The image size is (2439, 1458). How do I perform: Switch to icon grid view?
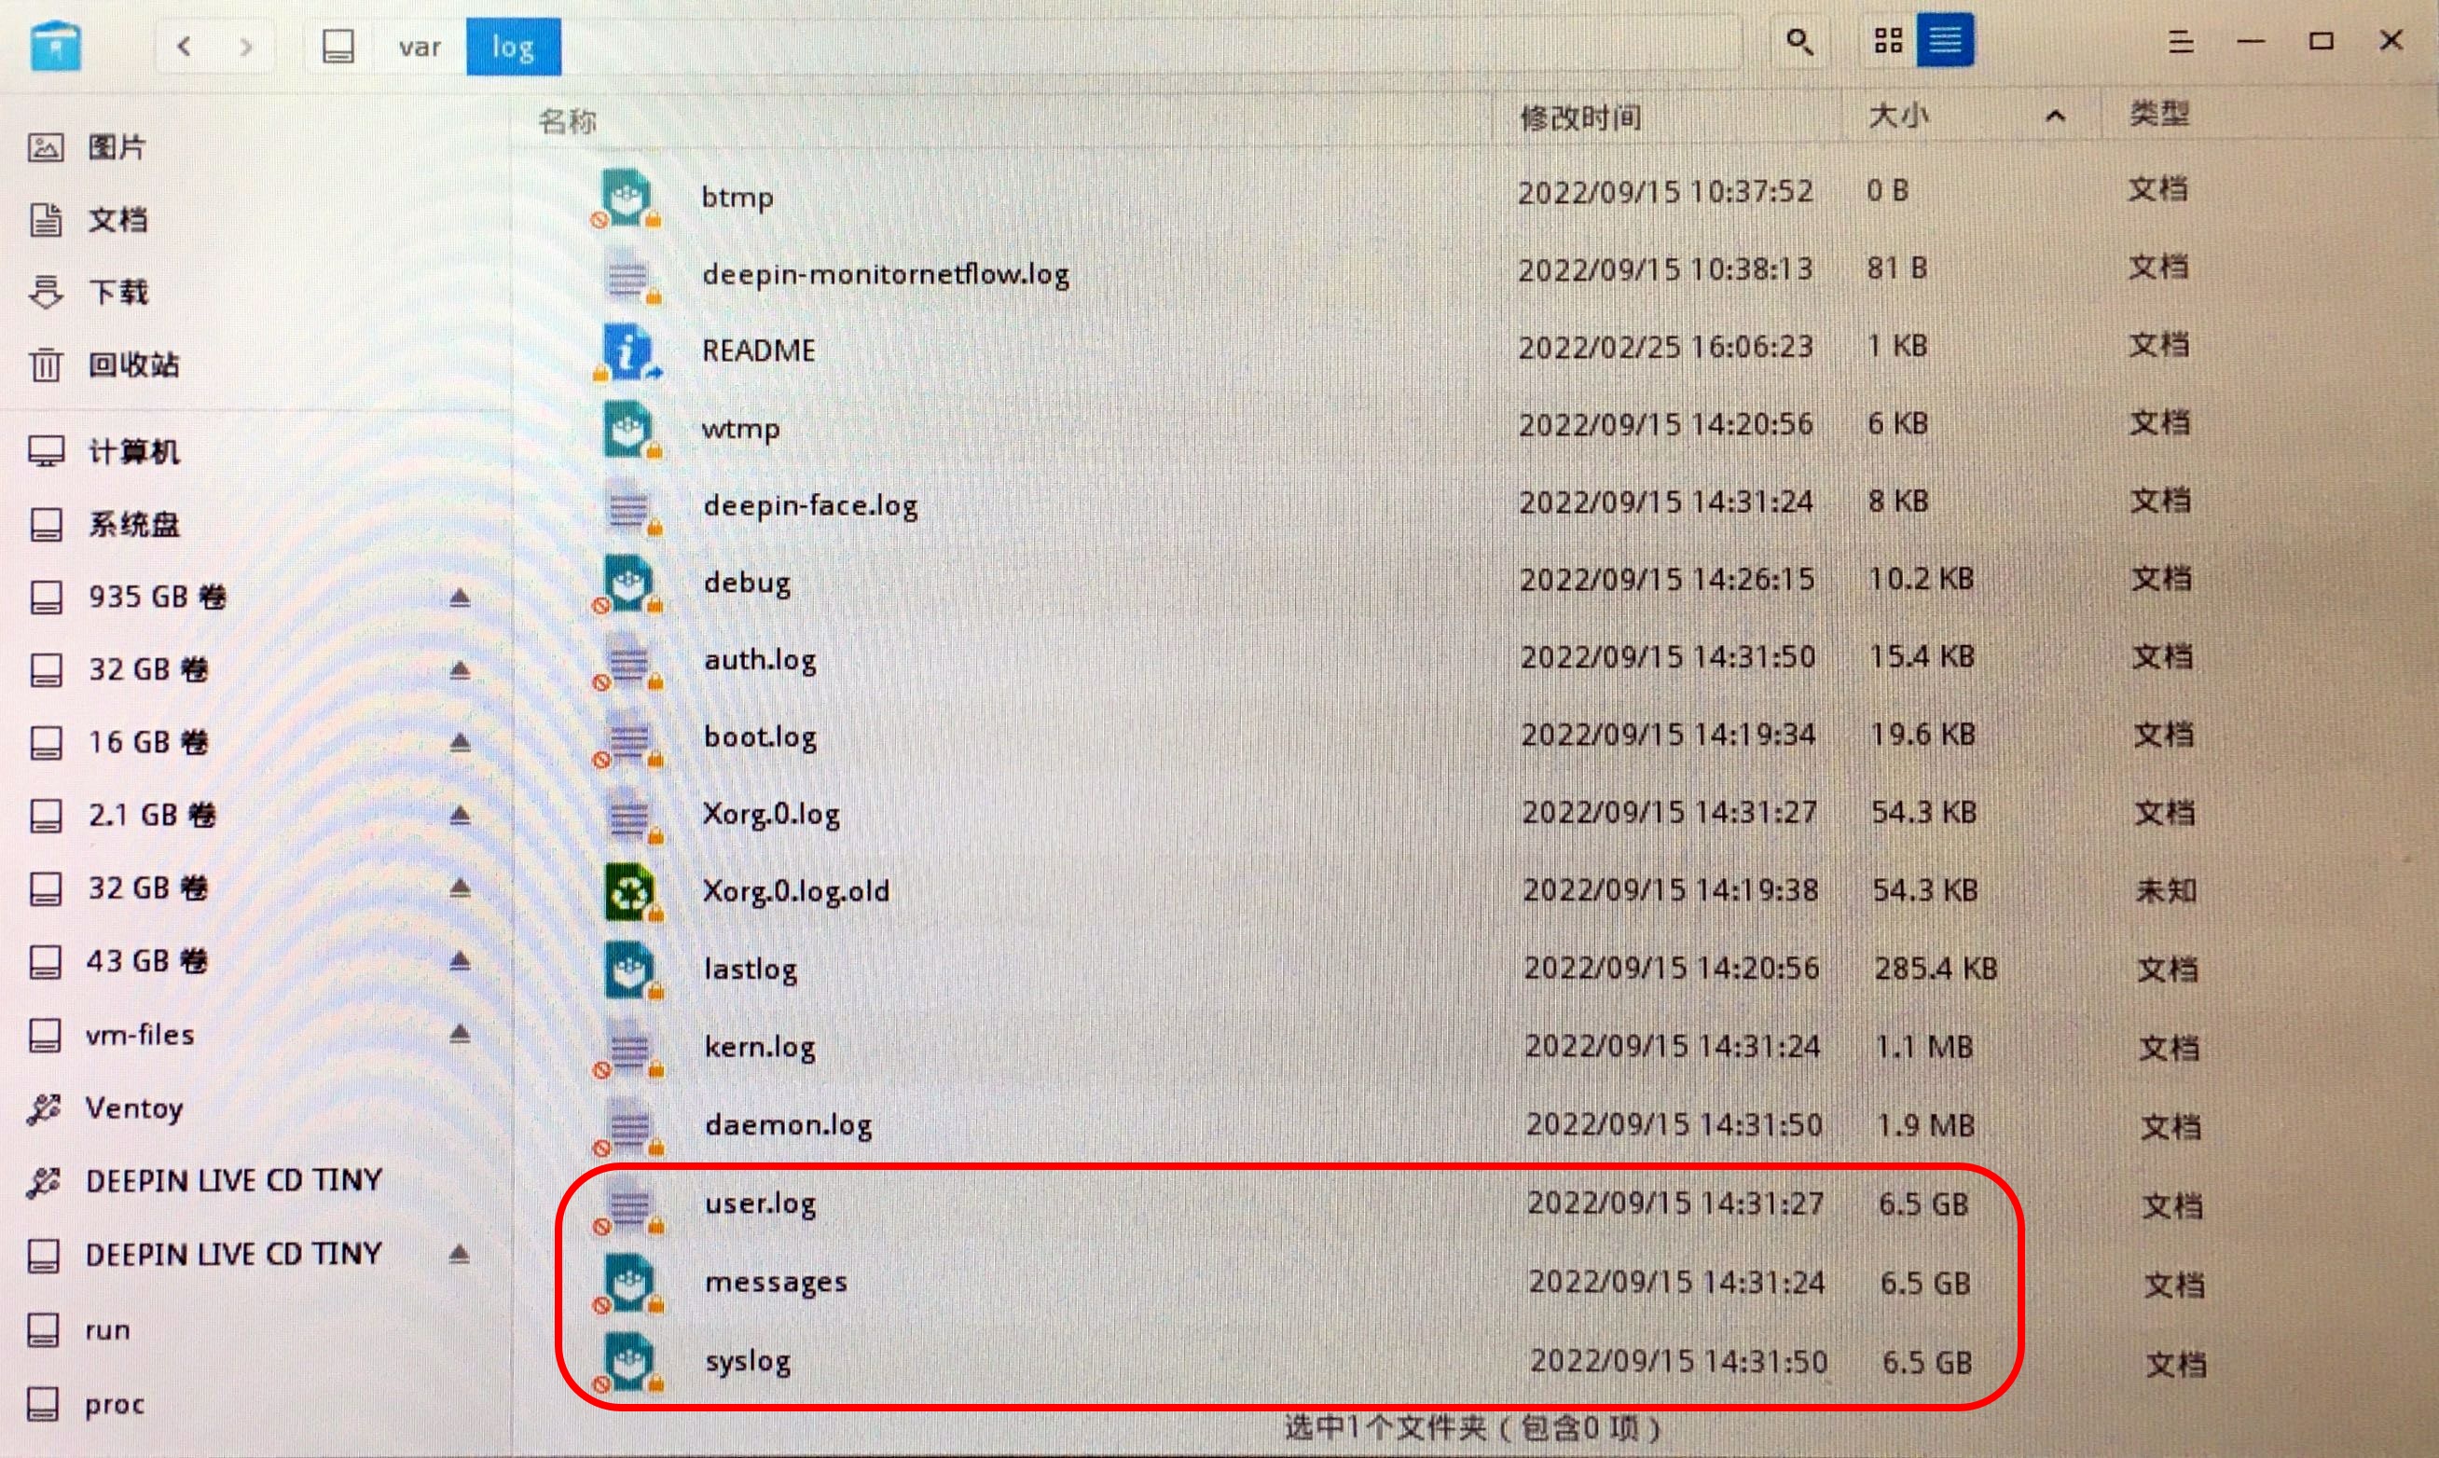[1887, 41]
